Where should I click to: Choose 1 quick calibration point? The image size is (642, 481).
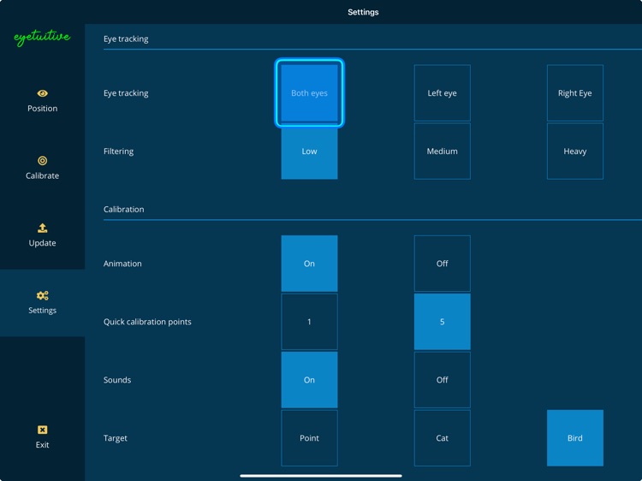coord(309,321)
